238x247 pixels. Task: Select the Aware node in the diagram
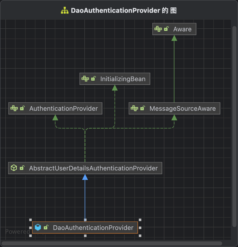coord(182,29)
